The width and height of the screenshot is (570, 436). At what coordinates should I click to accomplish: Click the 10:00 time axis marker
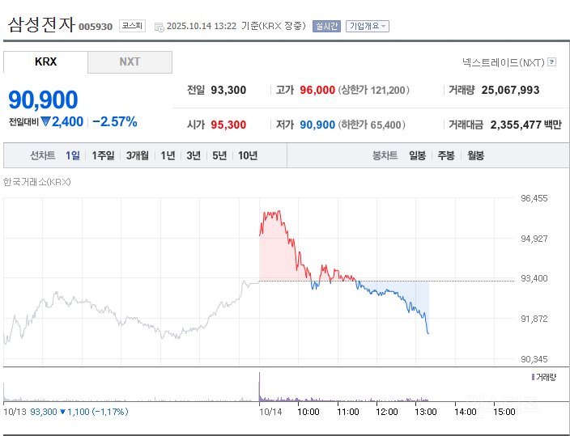pyautogui.click(x=308, y=412)
